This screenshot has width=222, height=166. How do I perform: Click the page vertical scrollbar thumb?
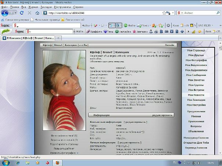tap(220, 48)
